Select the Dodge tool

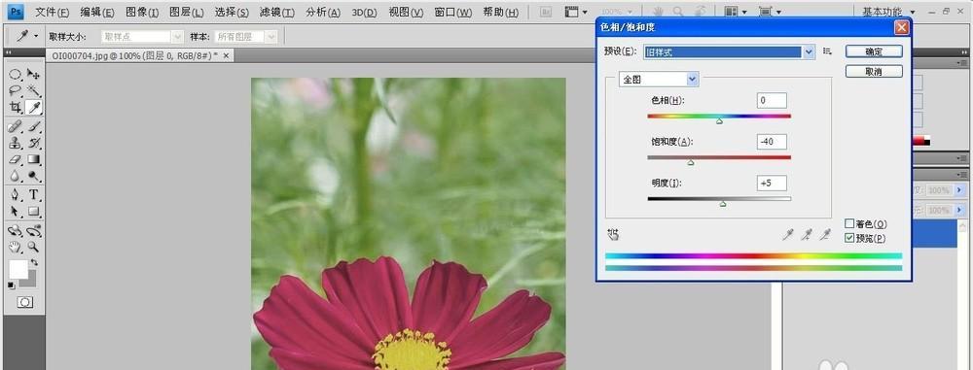[x=34, y=176]
